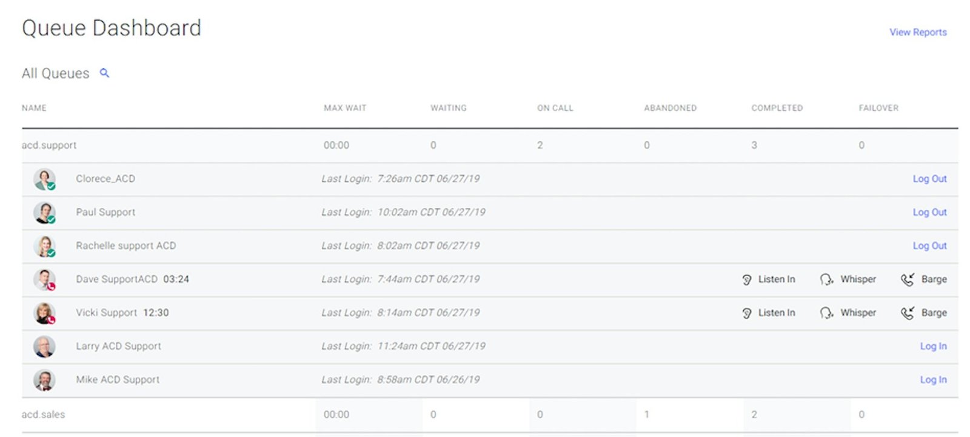Open Whisper mode on Dave SupportACD's call

[x=826, y=279]
